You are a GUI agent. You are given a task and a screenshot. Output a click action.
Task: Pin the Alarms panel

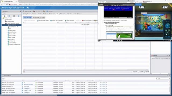coord(168,55)
